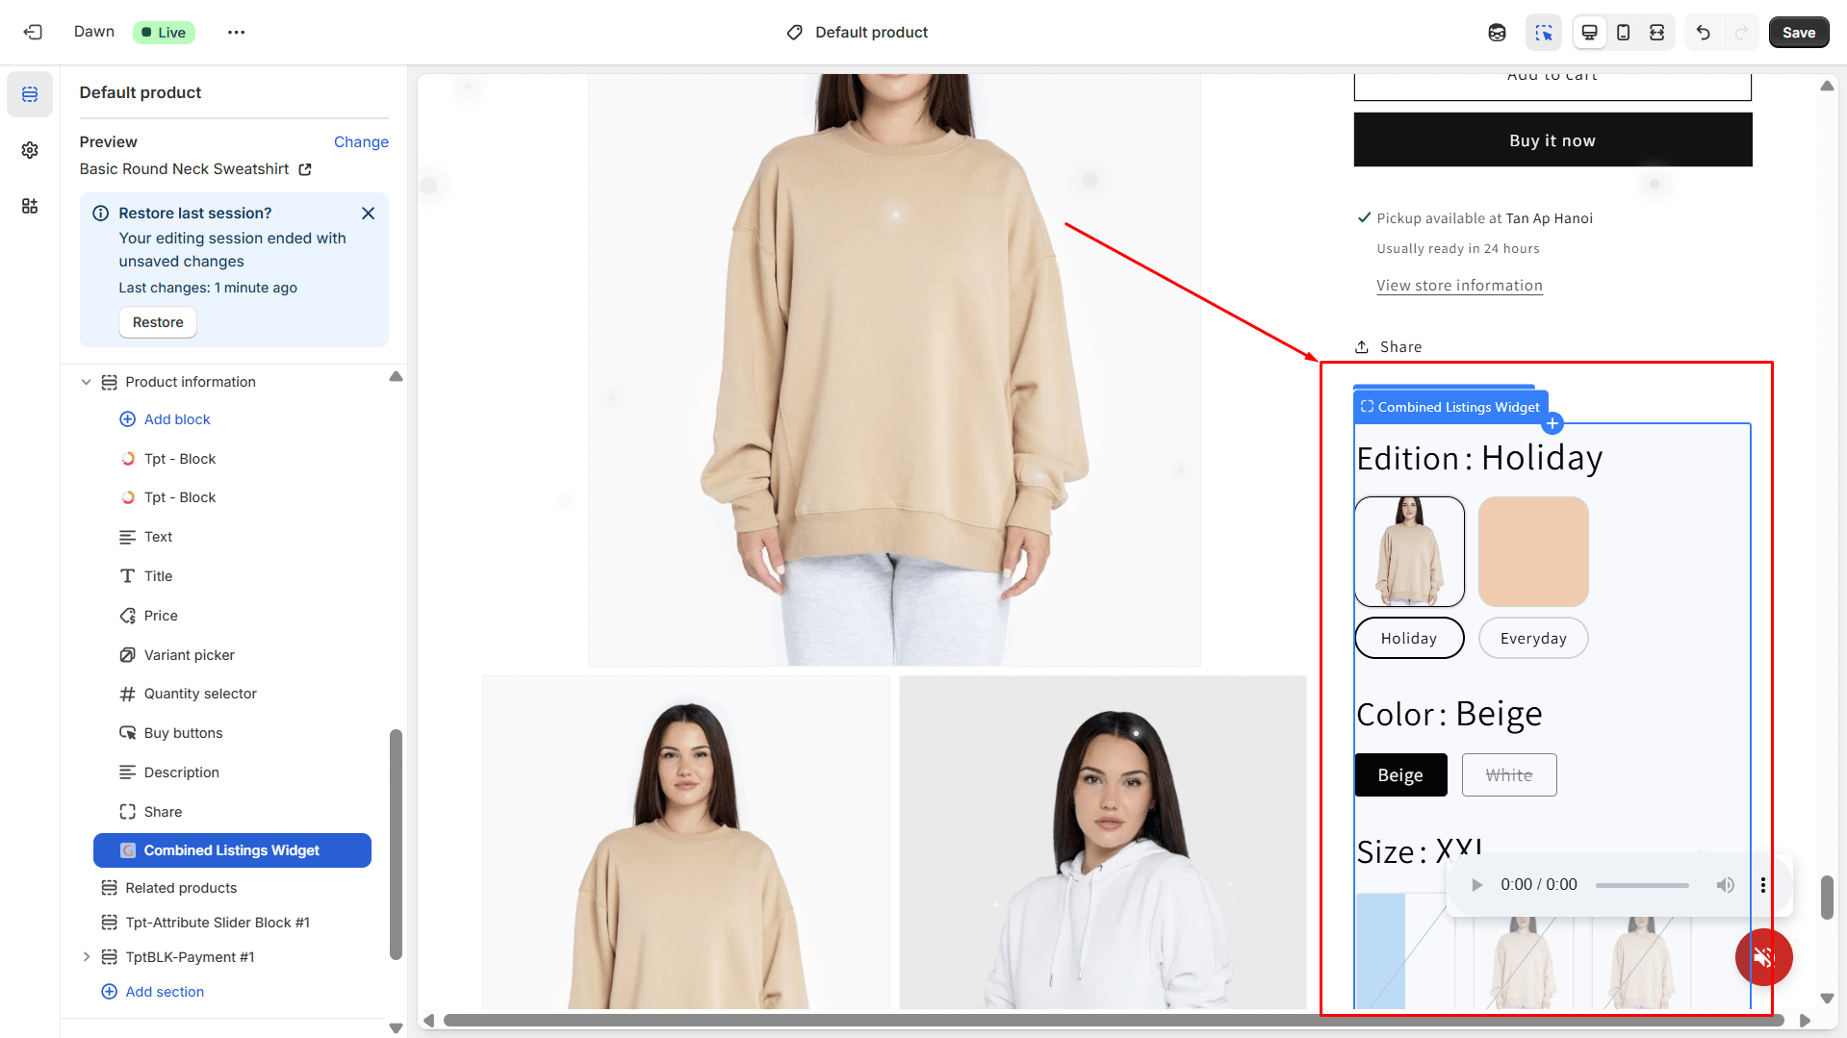Click the white hoodie product image
The width and height of the screenshot is (1847, 1038).
click(1103, 843)
